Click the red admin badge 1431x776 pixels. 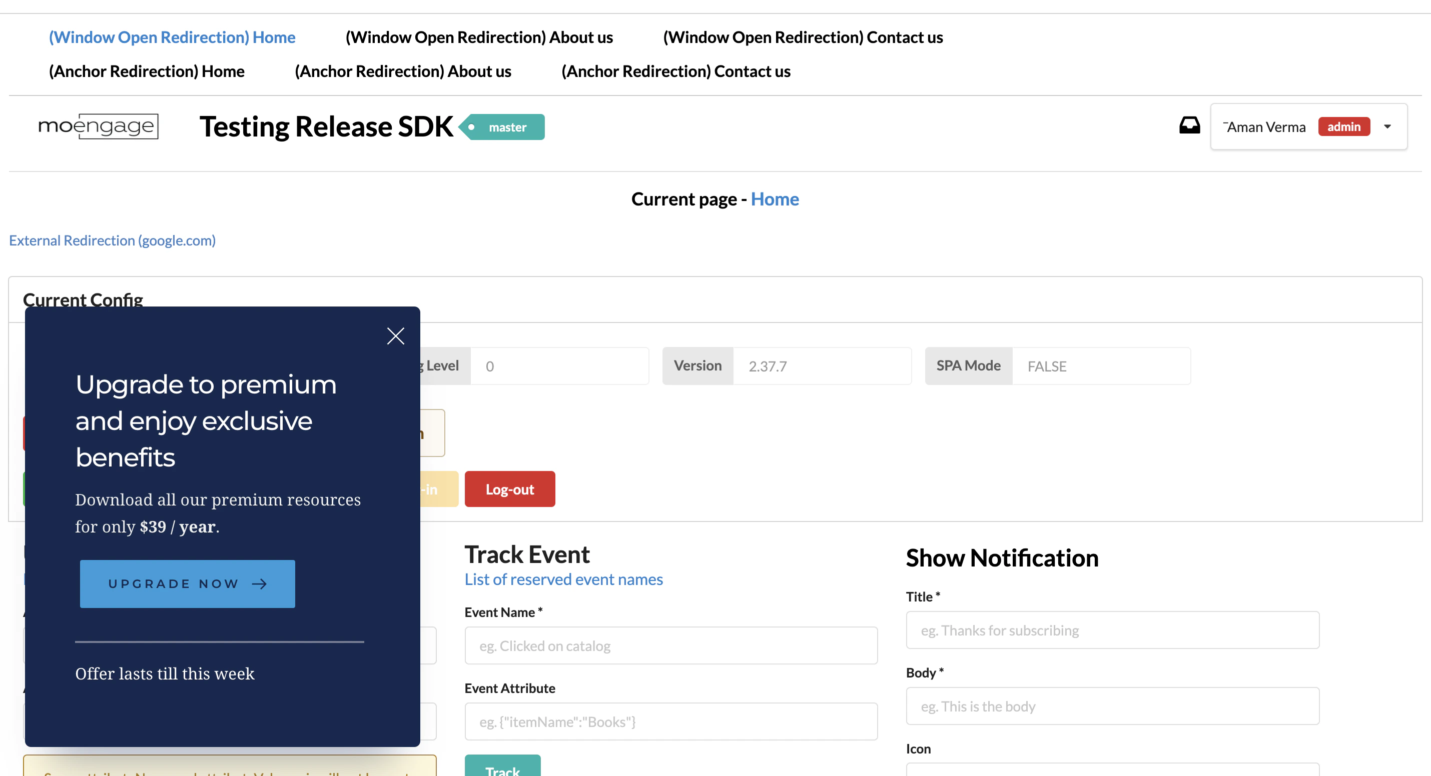(x=1343, y=126)
